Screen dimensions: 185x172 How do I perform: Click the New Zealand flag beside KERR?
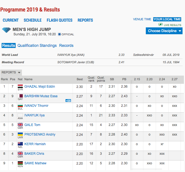pyautogui.click(x=20, y=144)
